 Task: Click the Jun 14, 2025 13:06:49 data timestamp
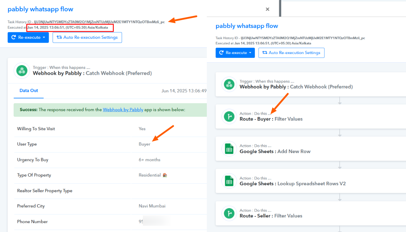tap(184, 91)
